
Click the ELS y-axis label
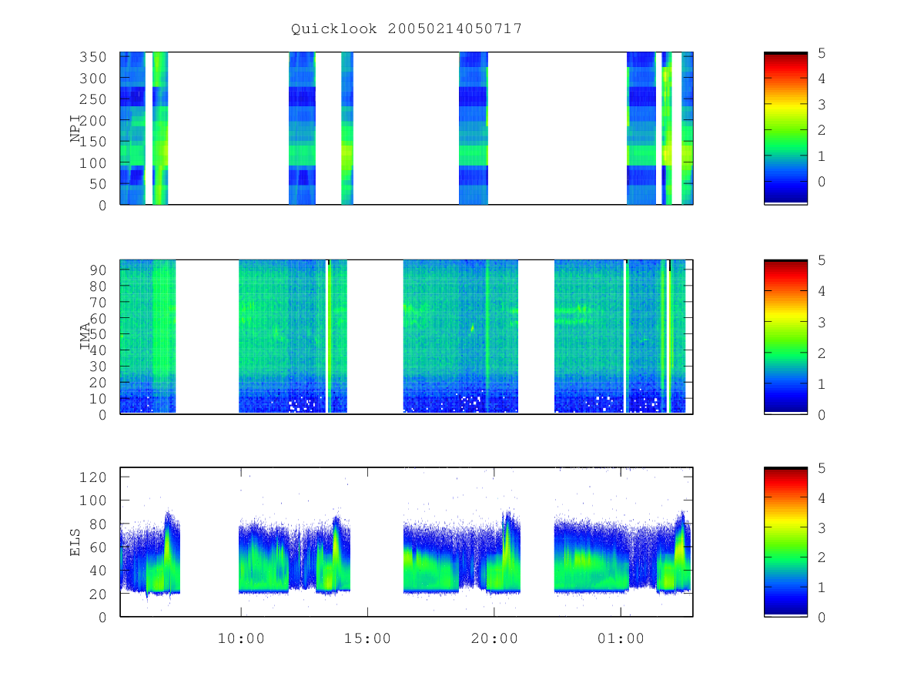(76, 542)
